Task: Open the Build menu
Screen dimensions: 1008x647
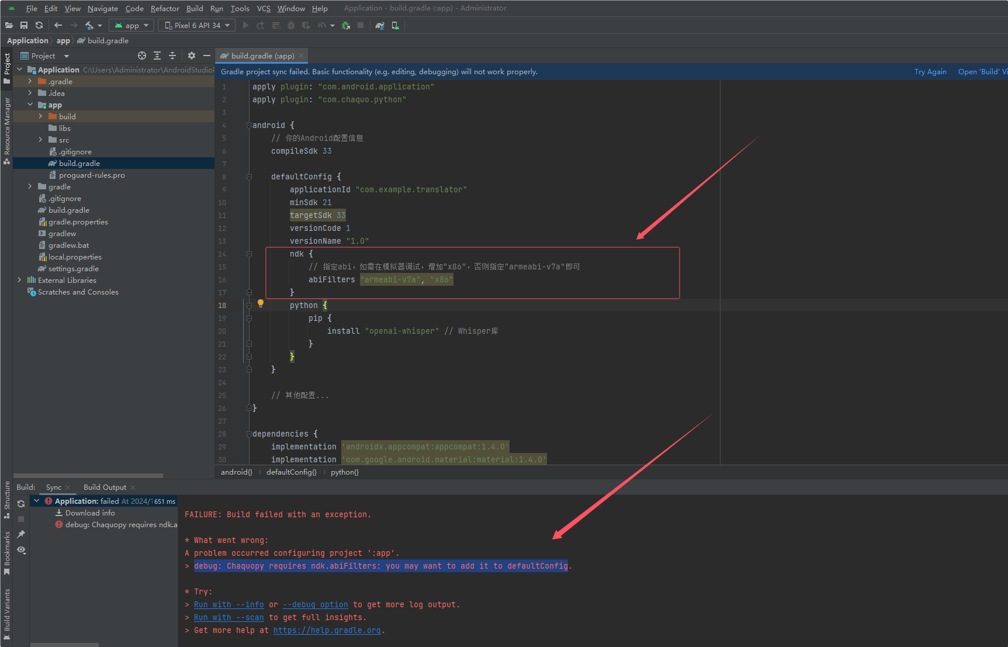Action: [x=195, y=8]
